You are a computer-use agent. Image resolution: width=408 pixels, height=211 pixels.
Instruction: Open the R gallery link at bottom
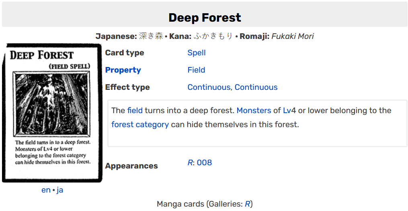248,204
